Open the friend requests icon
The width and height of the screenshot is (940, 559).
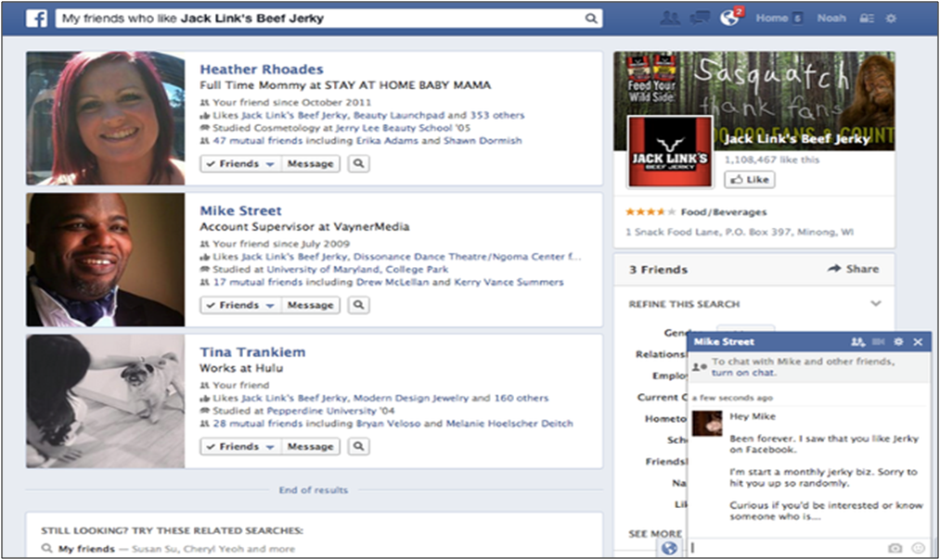tap(671, 19)
